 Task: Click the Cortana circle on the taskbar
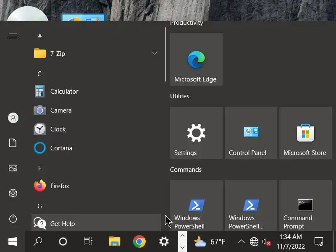pyautogui.click(x=63, y=242)
